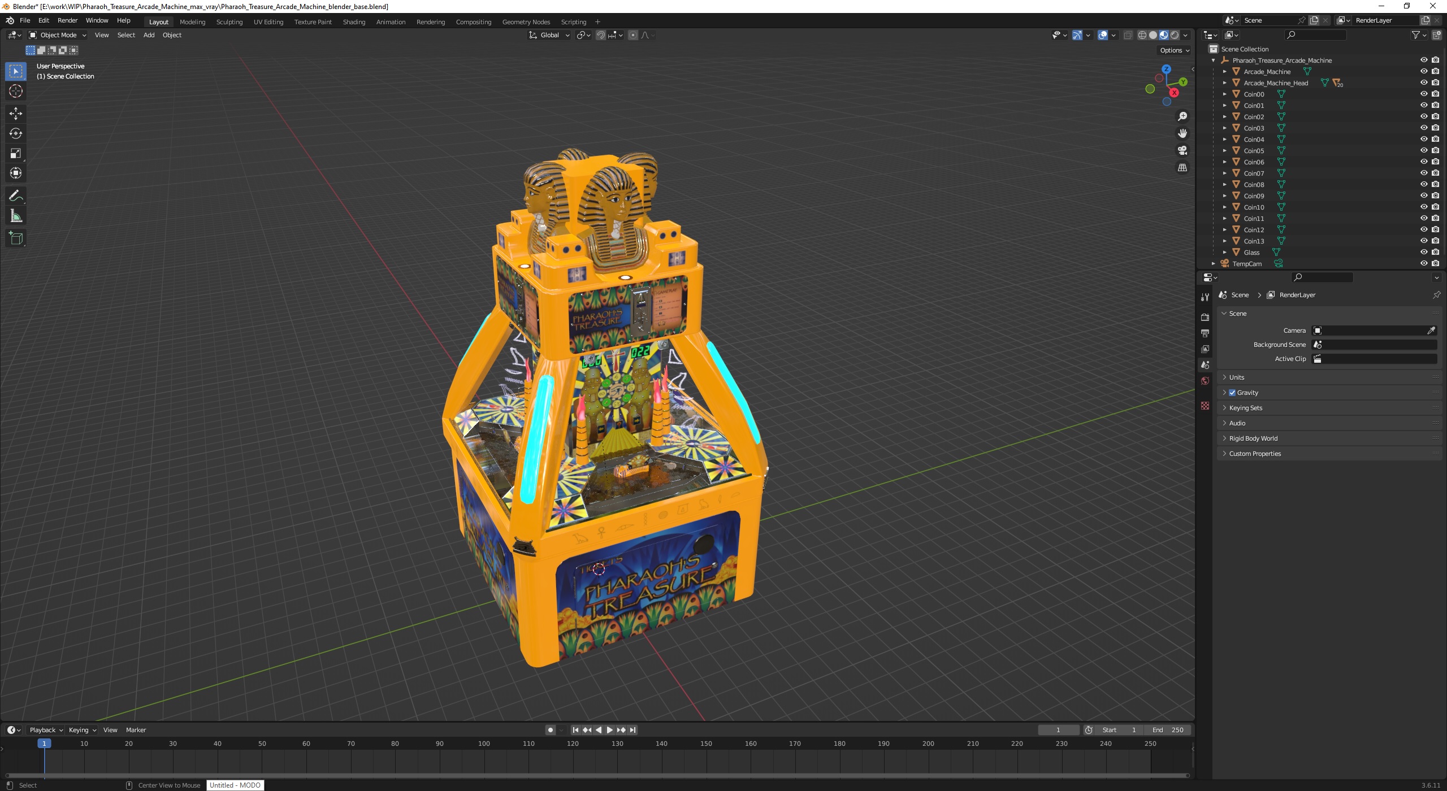Click the outliner search field

[x=1315, y=35]
